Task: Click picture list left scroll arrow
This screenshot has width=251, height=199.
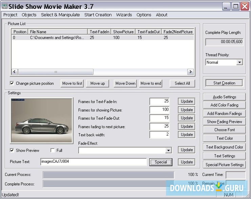Action: coord(15,72)
